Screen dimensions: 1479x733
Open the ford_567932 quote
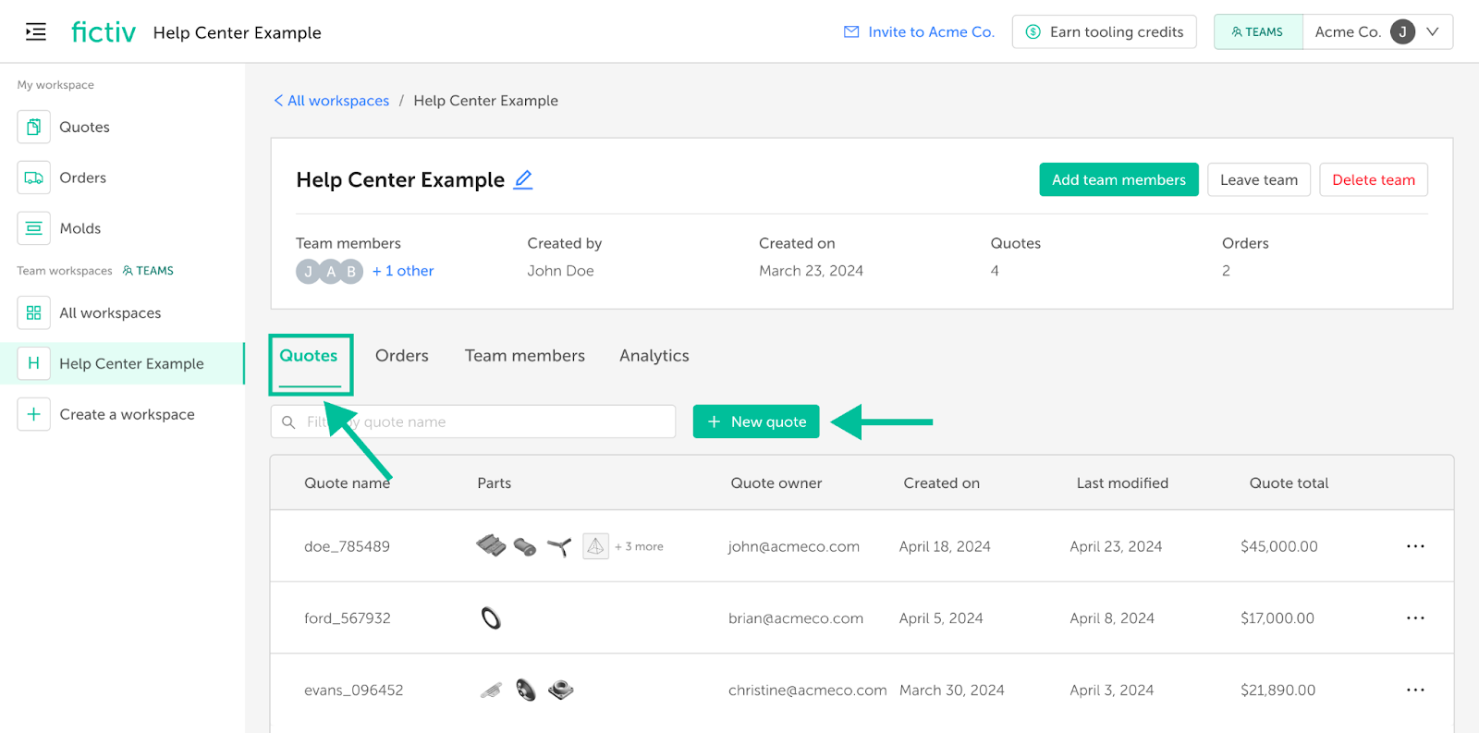tap(348, 618)
